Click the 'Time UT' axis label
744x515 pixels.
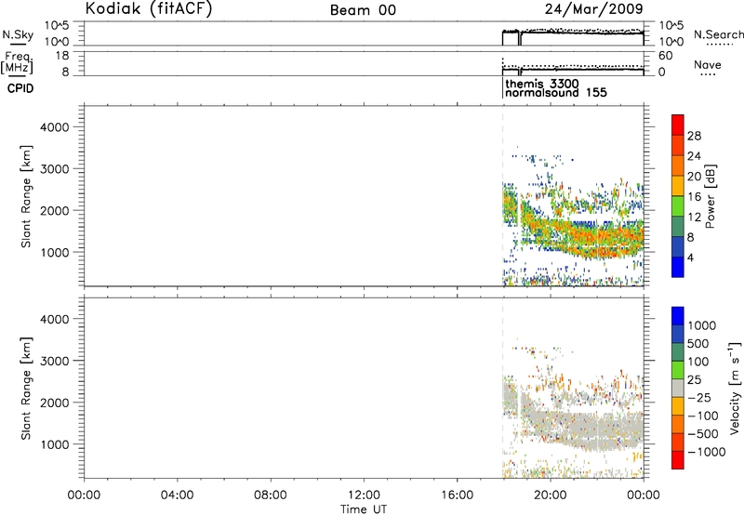(x=364, y=509)
